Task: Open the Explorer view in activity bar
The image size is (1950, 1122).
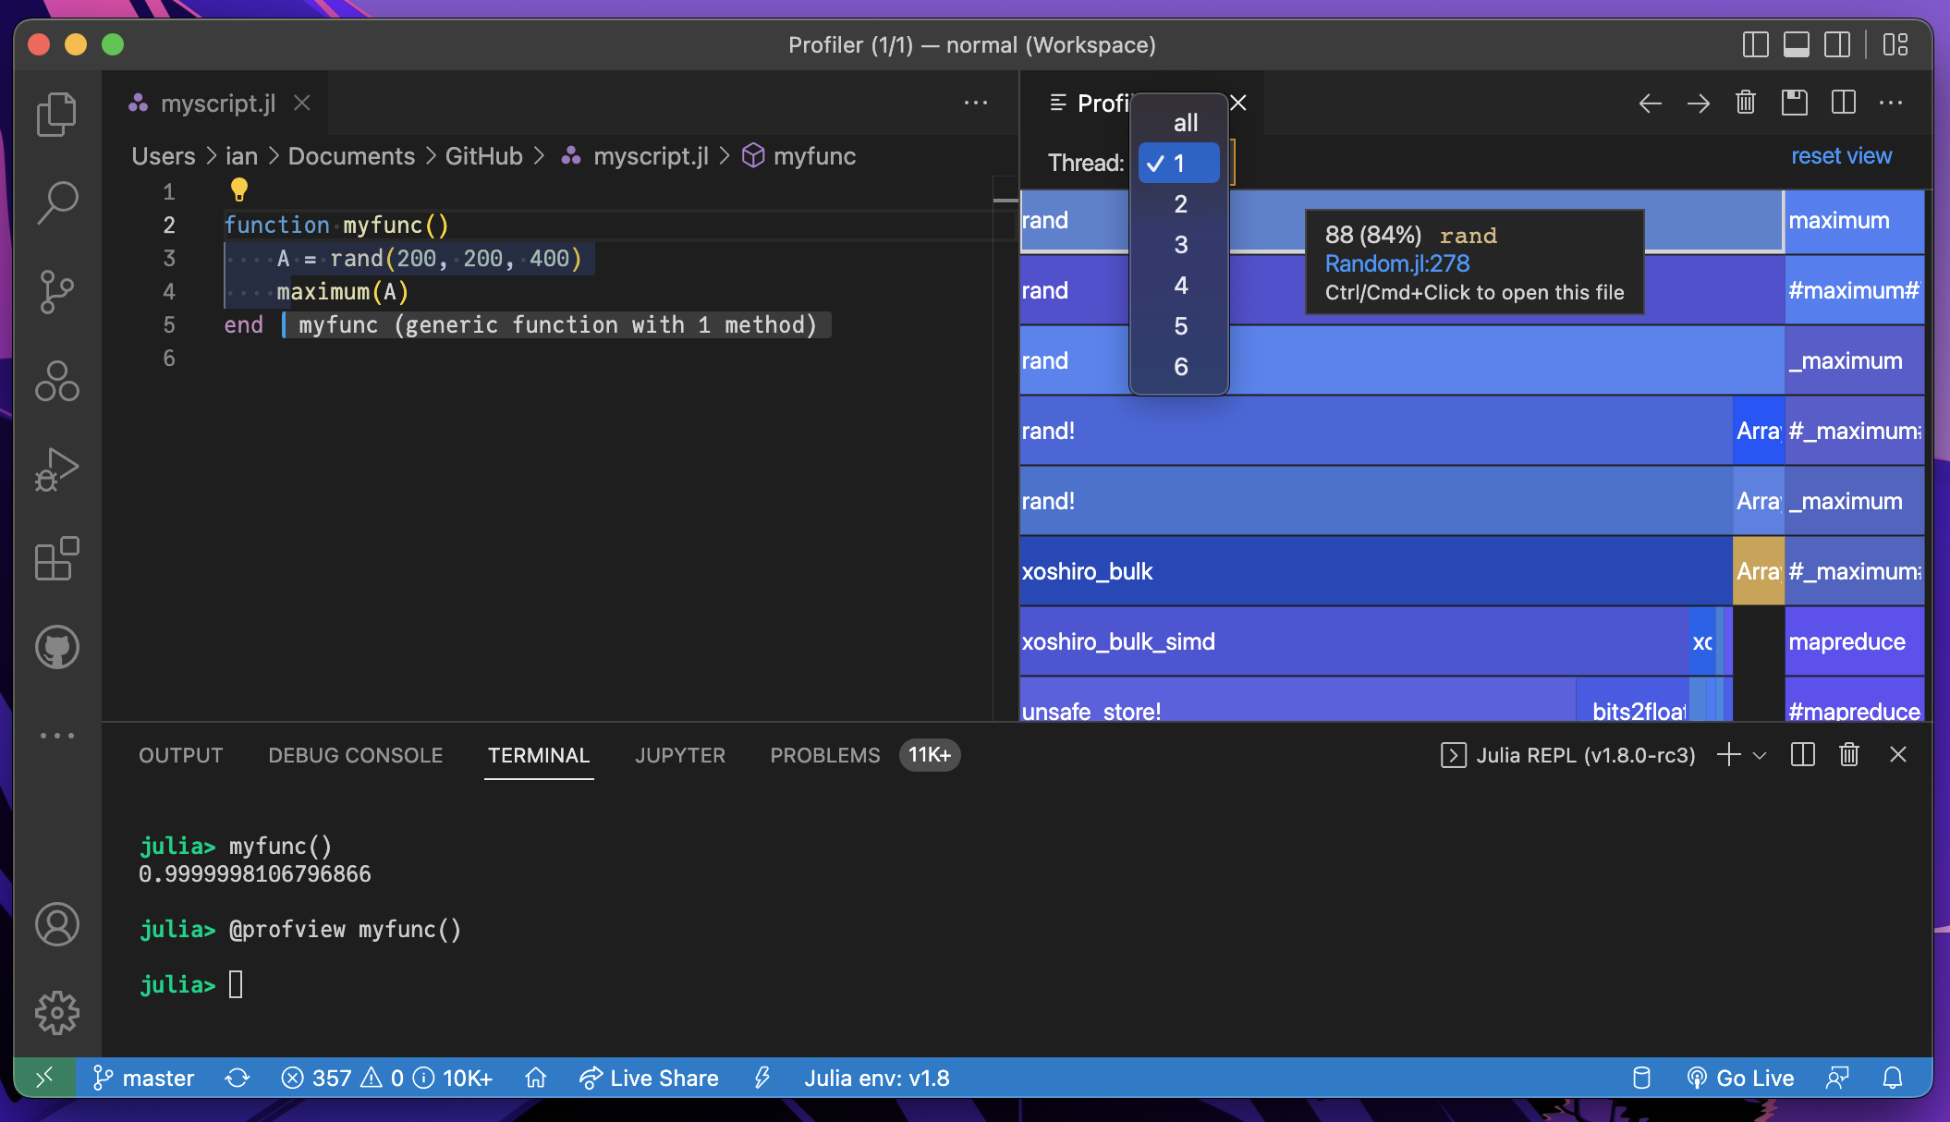Action: coord(56,115)
